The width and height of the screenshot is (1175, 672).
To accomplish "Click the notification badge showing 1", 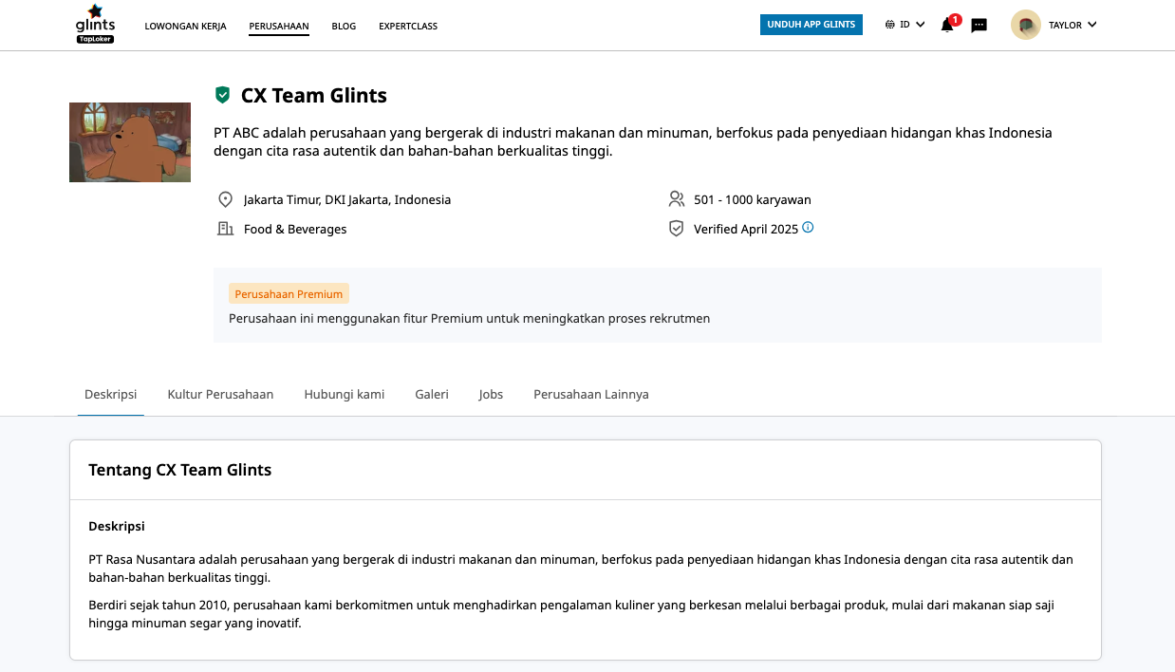I will [x=955, y=18].
